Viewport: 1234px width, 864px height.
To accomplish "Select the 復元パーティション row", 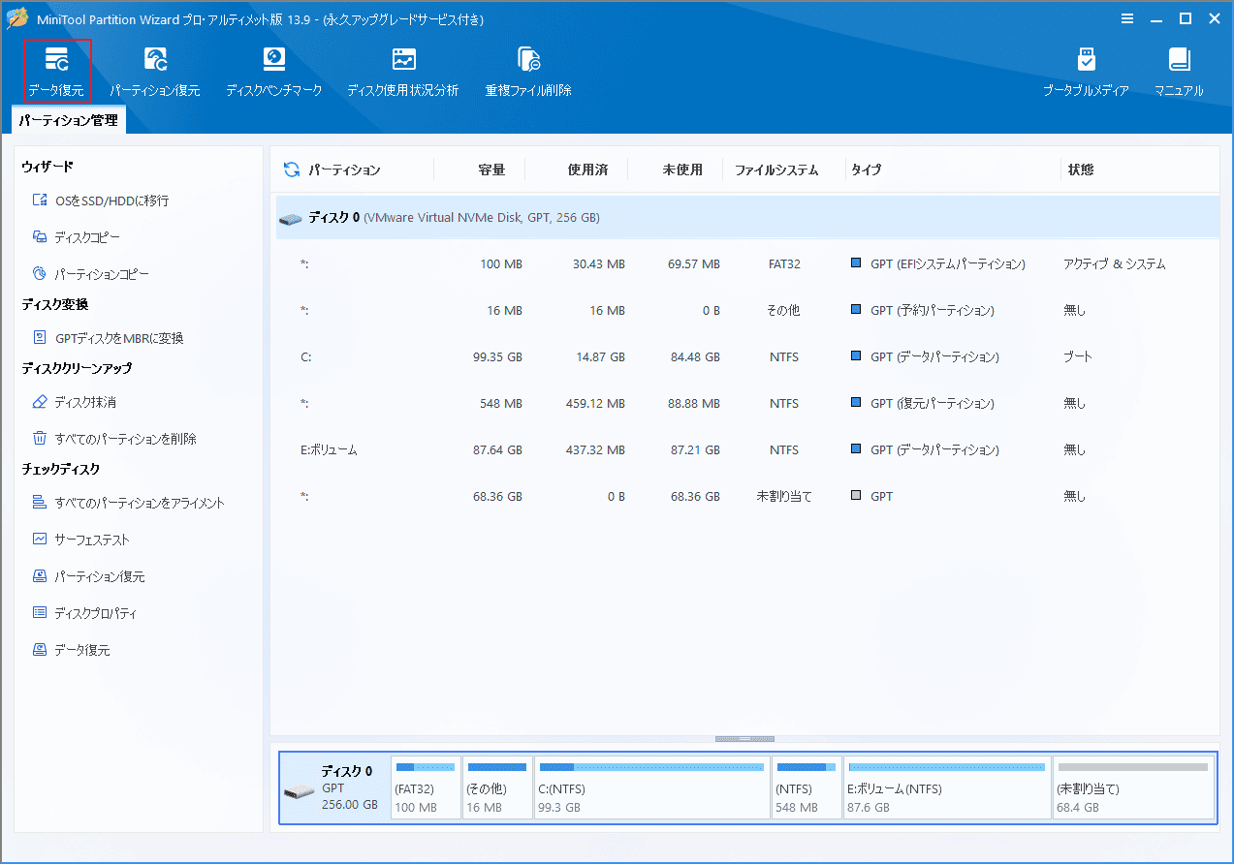I will point(746,403).
